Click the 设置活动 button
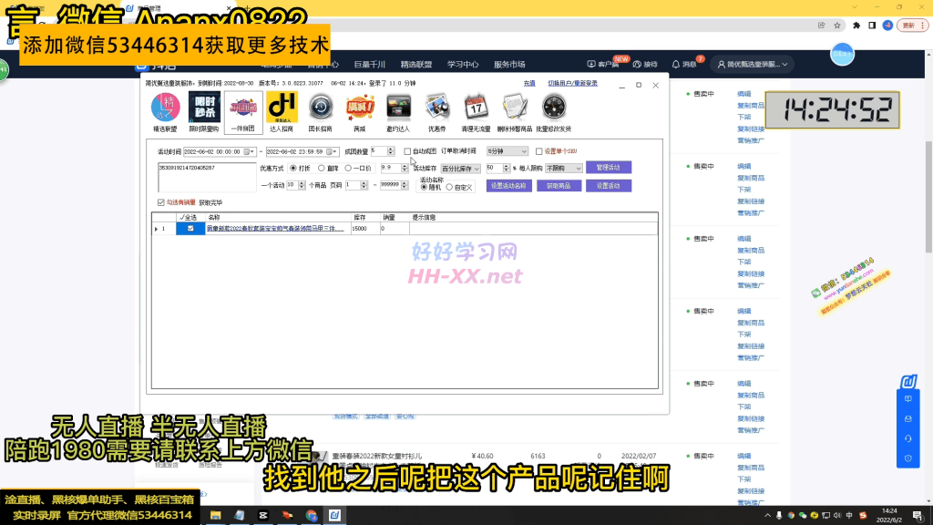This screenshot has width=933, height=525. tap(608, 186)
